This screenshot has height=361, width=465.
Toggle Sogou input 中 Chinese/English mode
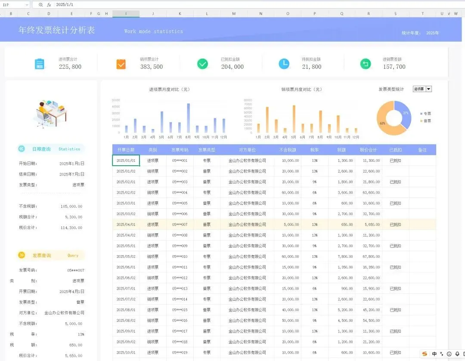click(434, 354)
